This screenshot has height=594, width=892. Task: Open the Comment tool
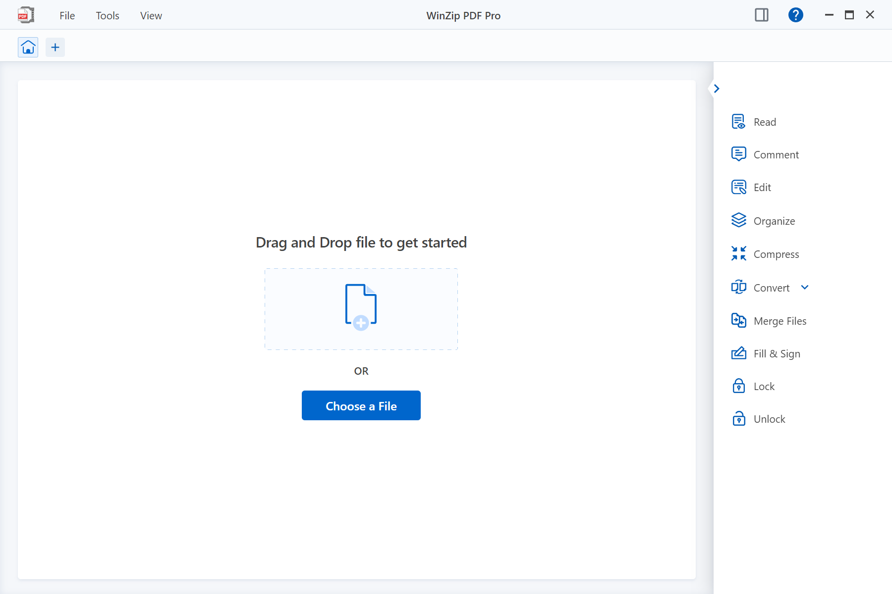[x=765, y=154]
